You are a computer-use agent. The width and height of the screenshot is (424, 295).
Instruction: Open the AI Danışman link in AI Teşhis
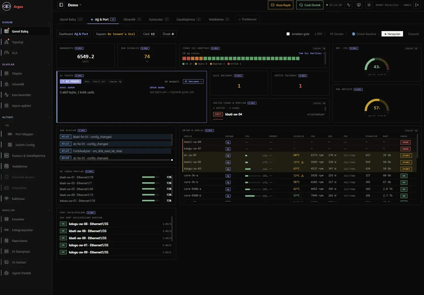point(193,82)
